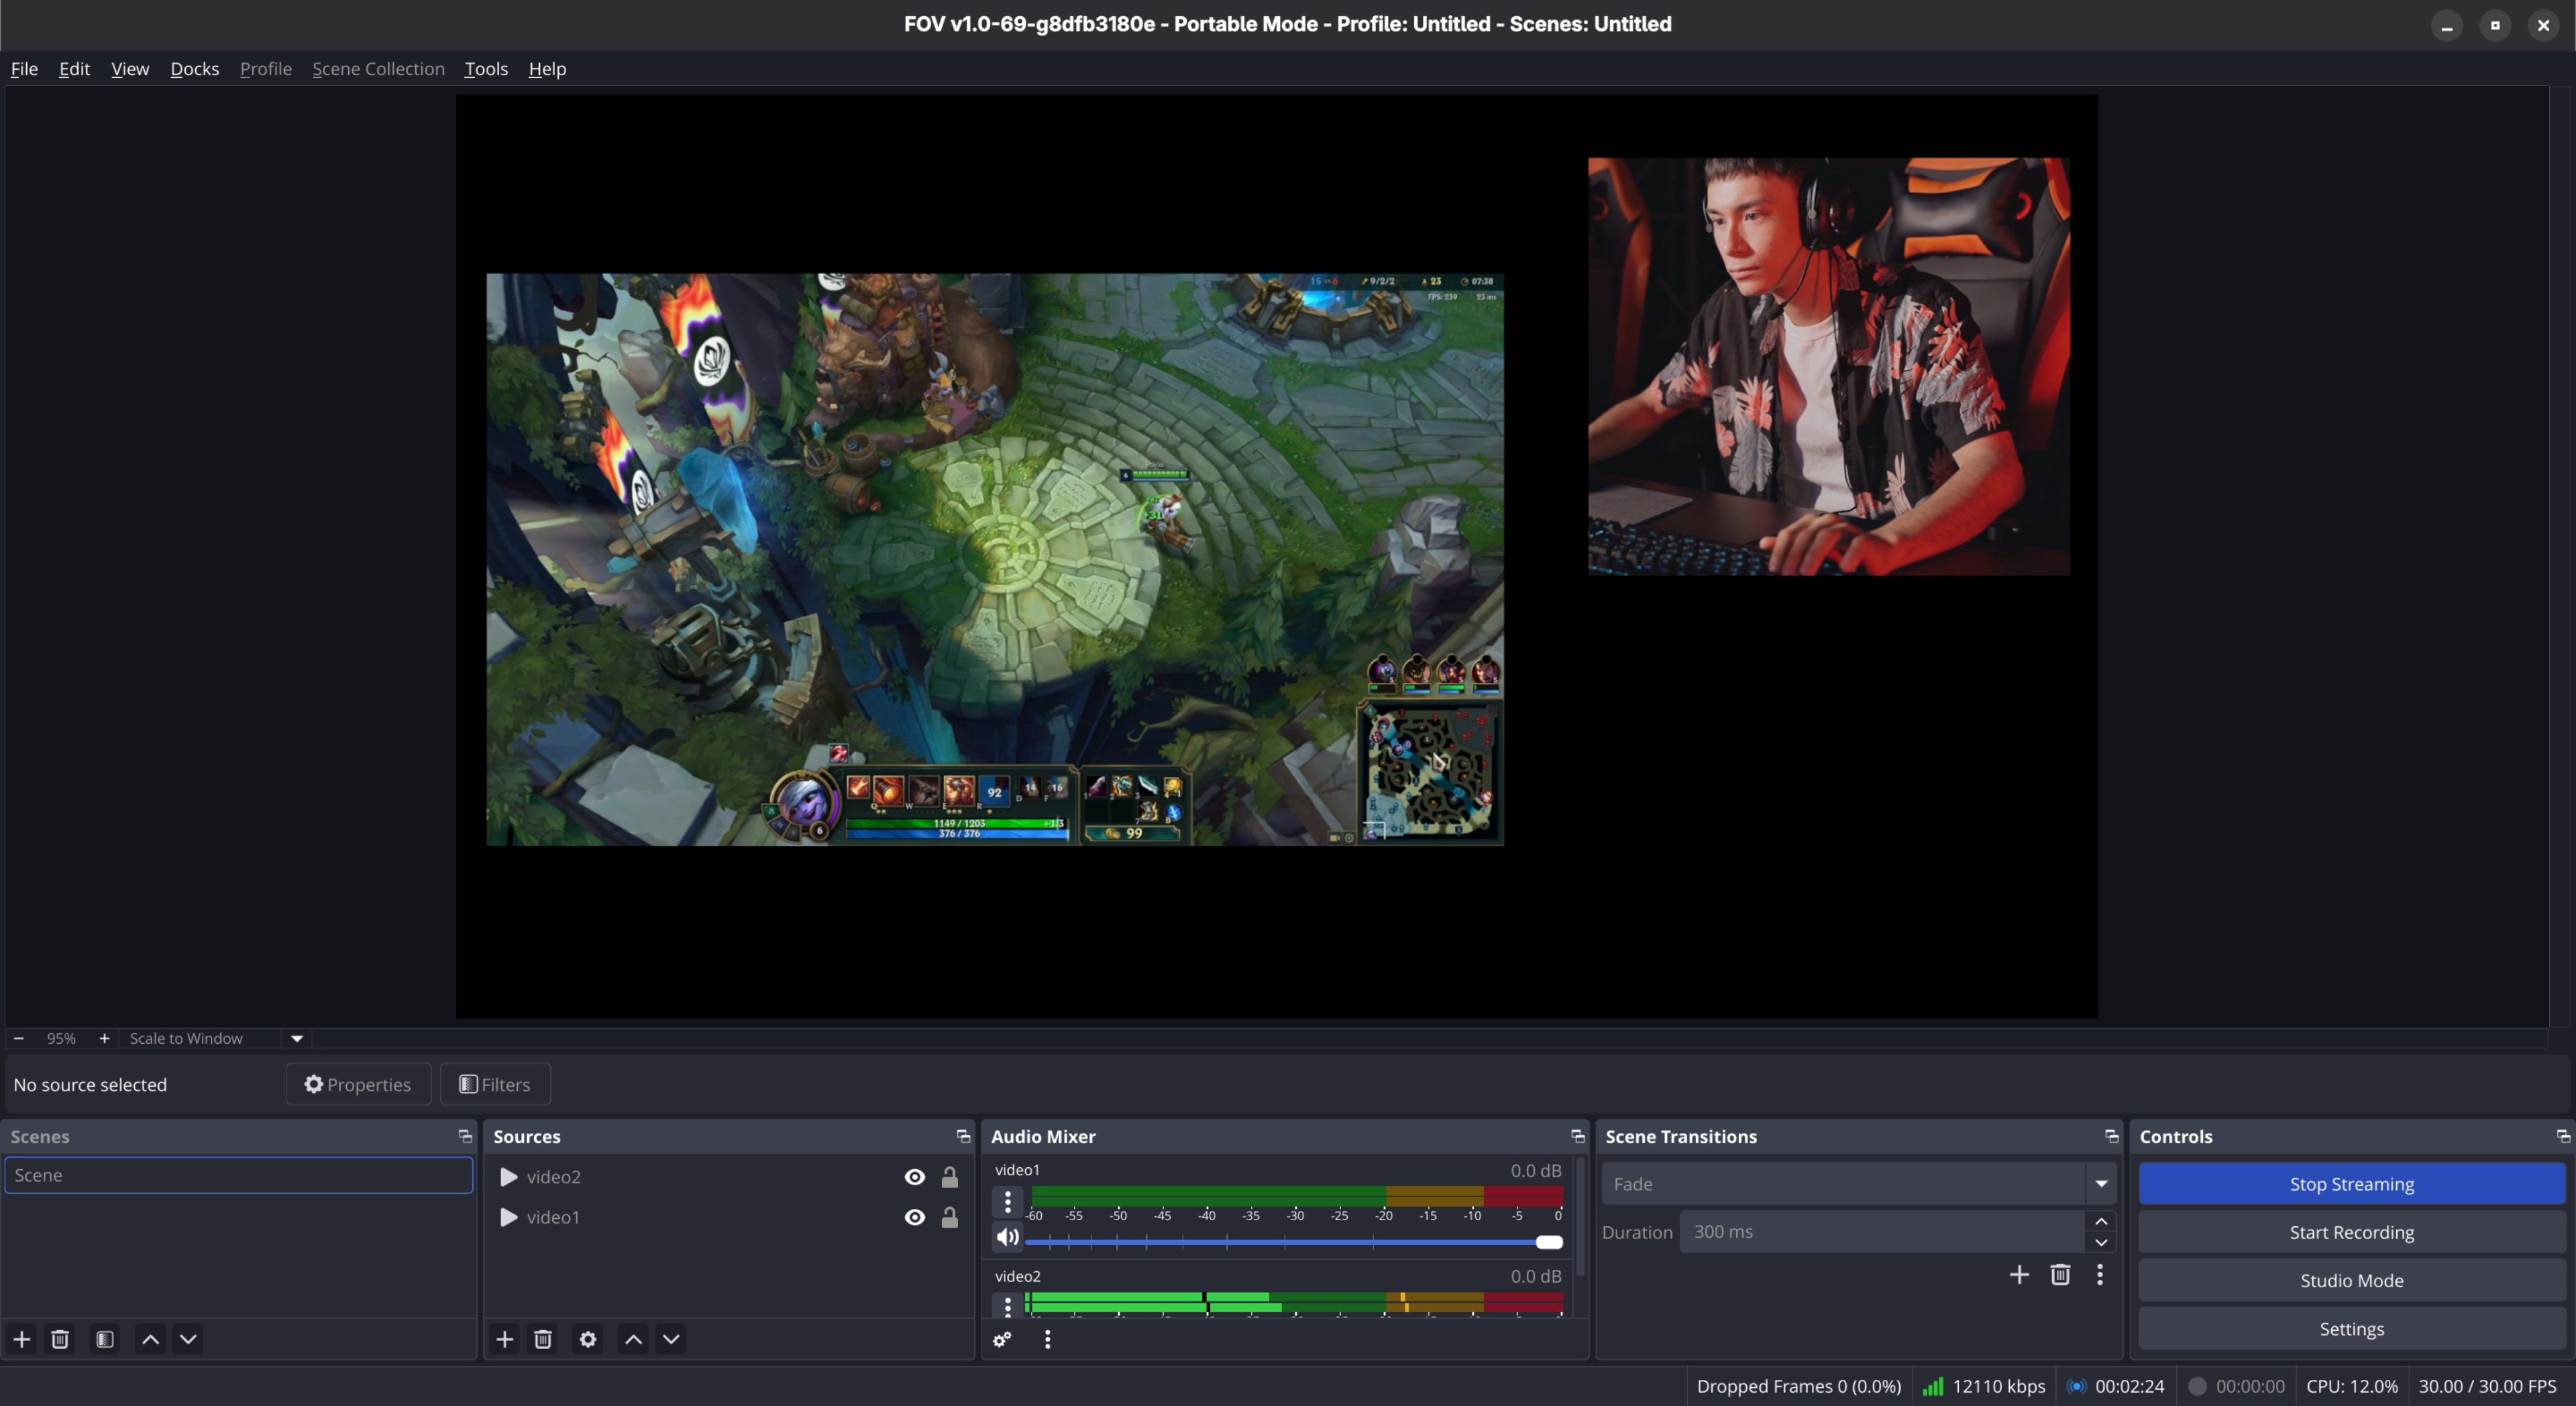
Task: Add a new scene with plus icon
Action: click(x=22, y=1339)
